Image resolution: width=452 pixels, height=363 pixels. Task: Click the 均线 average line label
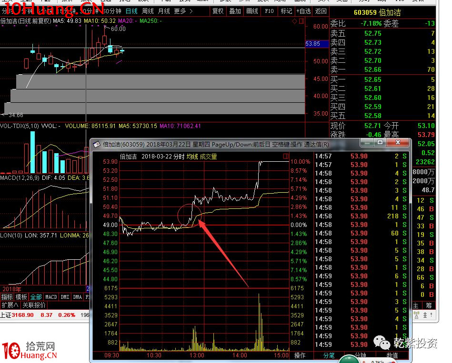point(192,157)
